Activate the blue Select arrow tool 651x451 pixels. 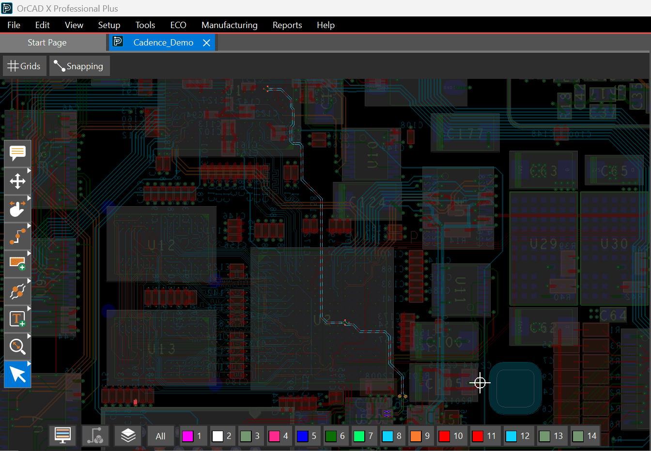(17, 375)
